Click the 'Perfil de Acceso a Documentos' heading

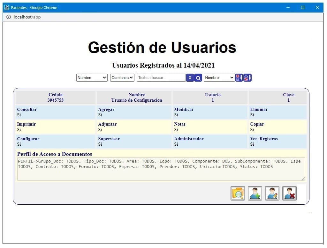tap(55, 154)
